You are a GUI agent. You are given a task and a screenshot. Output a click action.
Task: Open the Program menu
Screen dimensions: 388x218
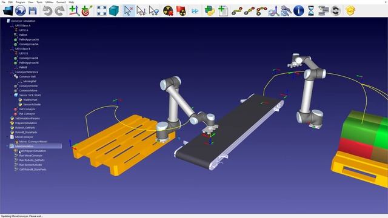point(20,2)
